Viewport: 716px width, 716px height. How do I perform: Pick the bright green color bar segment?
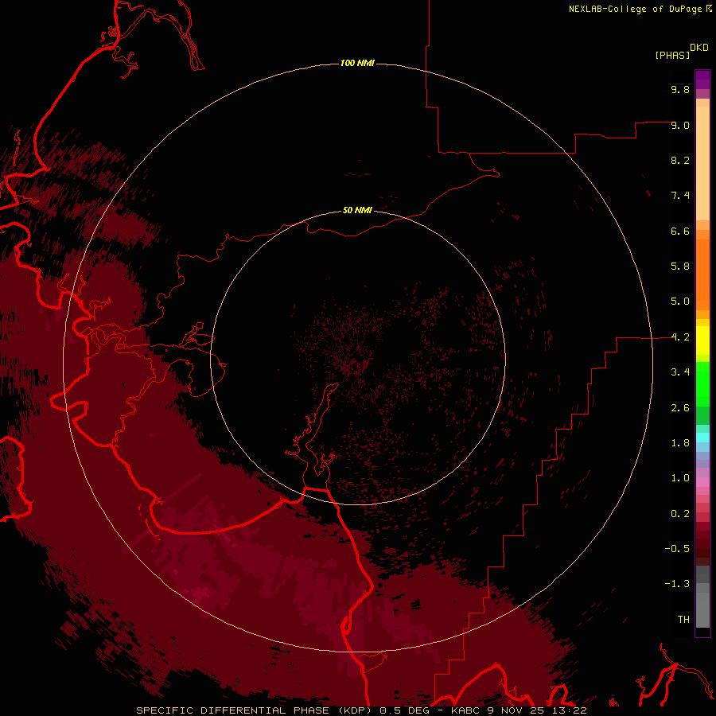(x=702, y=383)
